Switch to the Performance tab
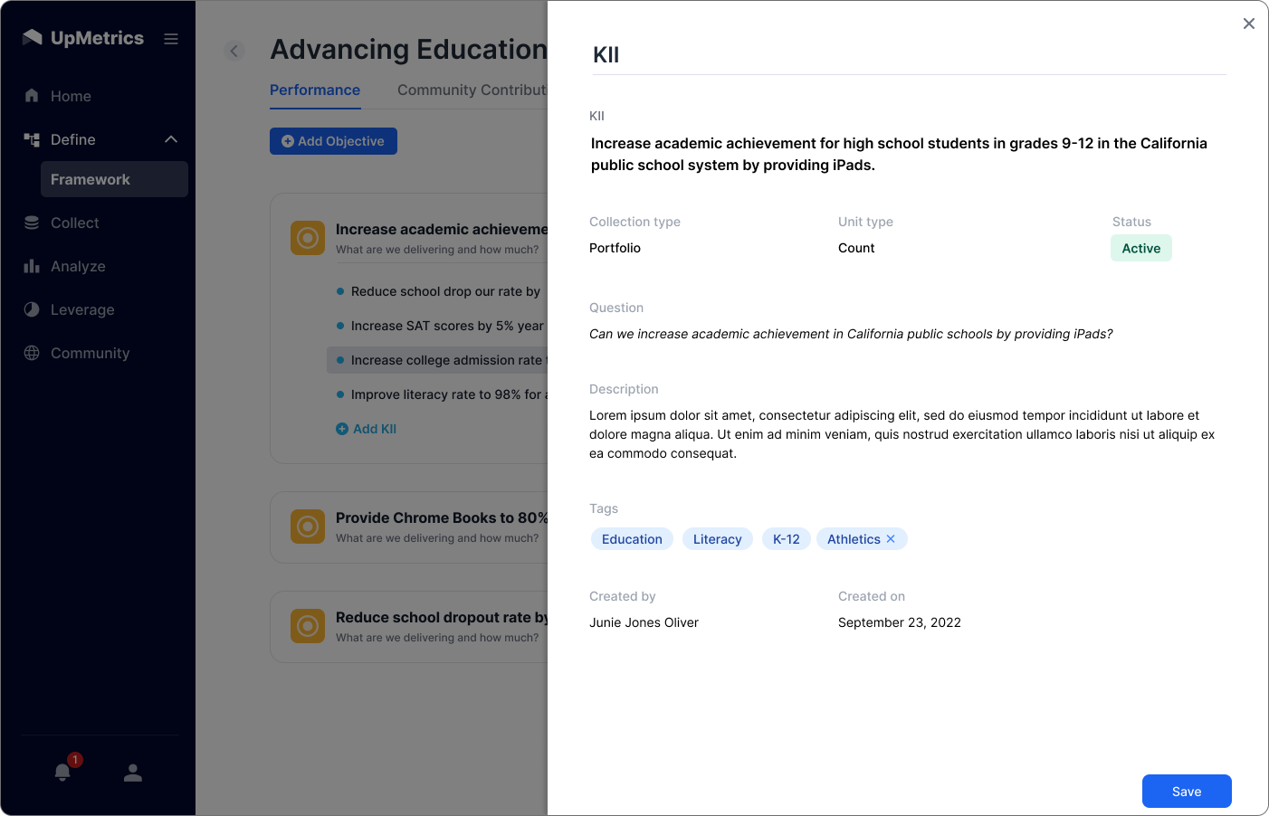 315,90
